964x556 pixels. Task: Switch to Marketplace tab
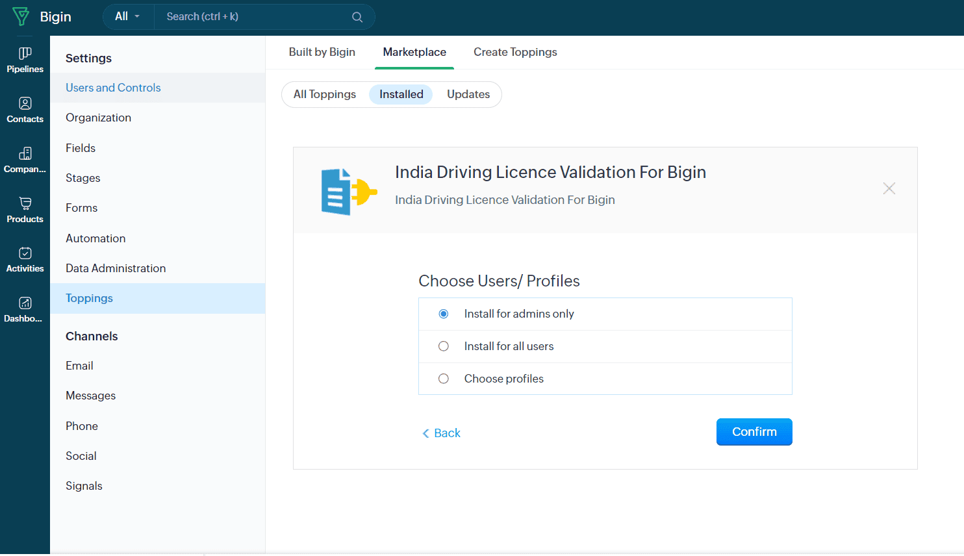[x=414, y=52]
